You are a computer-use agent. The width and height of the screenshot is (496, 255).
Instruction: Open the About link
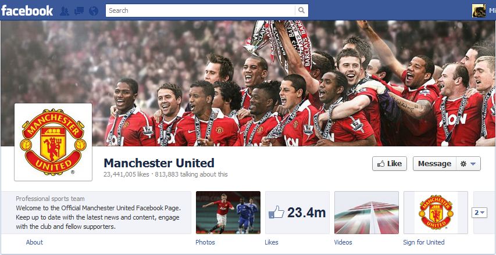[x=34, y=242]
